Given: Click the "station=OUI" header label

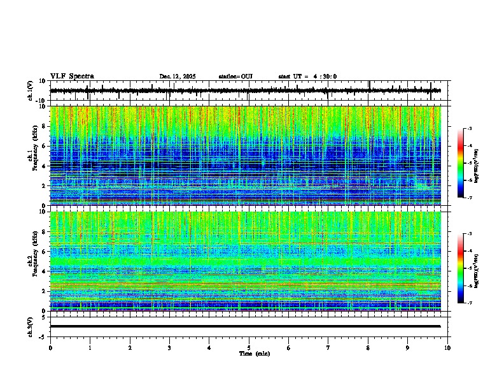Looking at the screenshot, I should pyautogui.click(x=235, y=76).
